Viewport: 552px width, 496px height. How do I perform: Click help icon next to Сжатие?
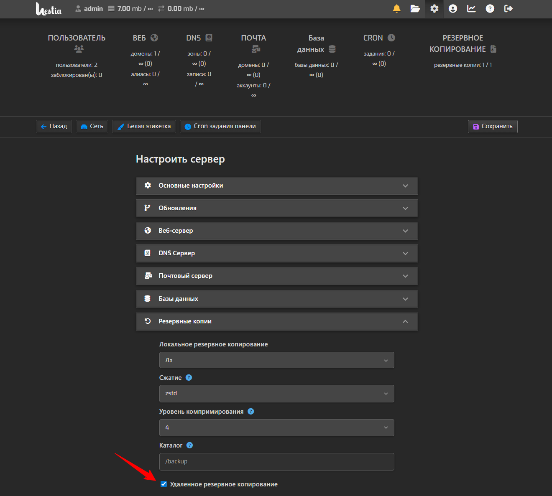pos(189,377)
